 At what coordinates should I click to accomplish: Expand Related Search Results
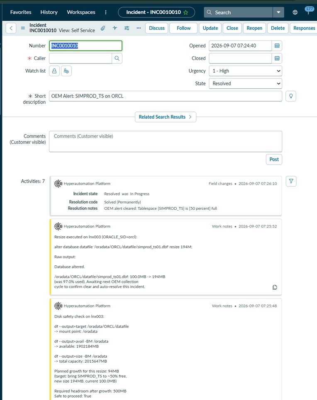pyautogui.click(x=166, y=117)
